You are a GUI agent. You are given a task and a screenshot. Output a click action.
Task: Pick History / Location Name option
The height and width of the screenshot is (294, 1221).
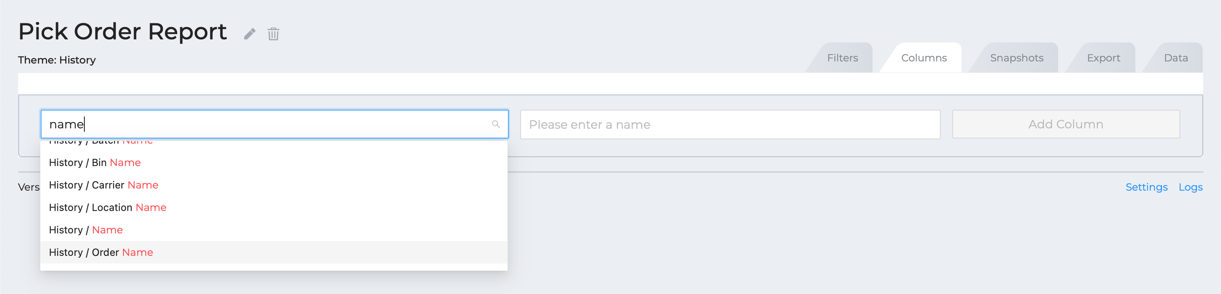click(x=274, y=207)
